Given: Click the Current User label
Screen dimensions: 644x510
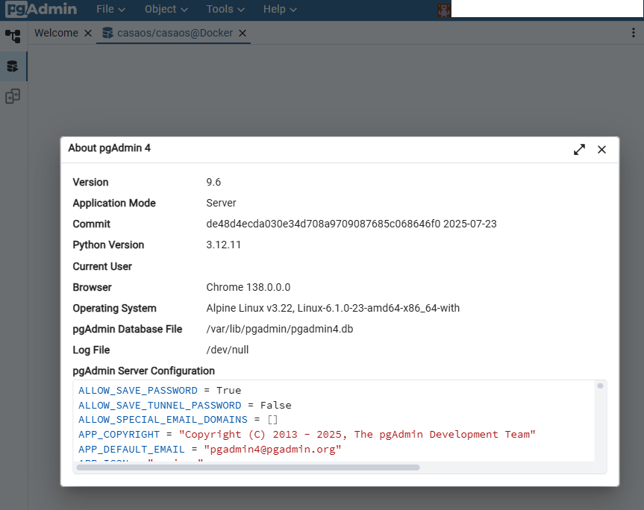Looking at the screenshot, I should pyautogui.click(x=102, y=267).
